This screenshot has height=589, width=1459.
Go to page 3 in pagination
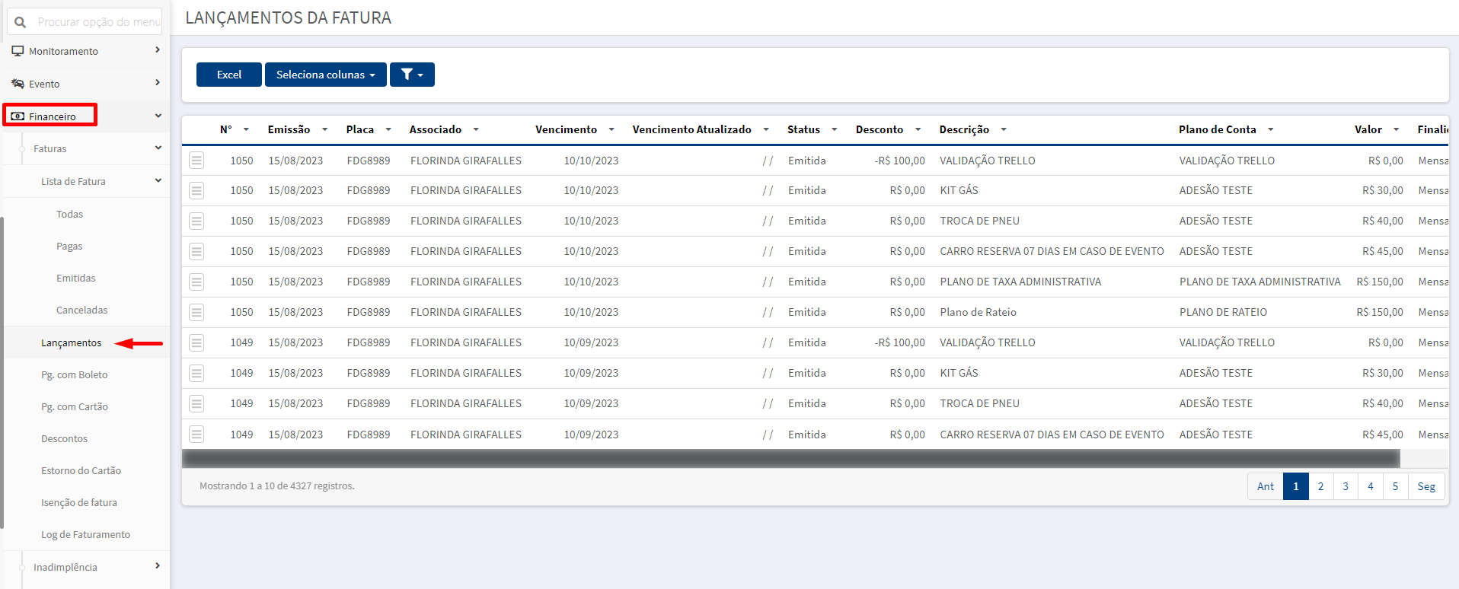point(1346,486)
